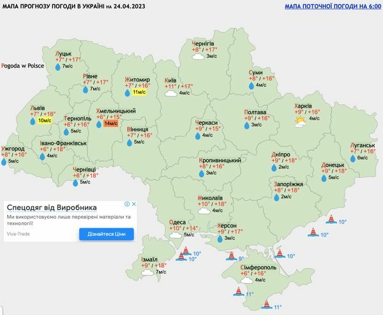Click the cloud icon under Чернігів
This screenshot has width=383, height=315.
[x=198, y=57]
